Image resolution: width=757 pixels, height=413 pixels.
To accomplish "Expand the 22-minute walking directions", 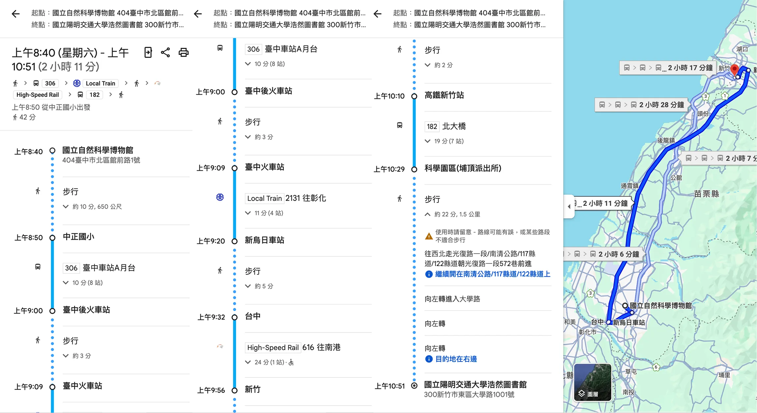I will pos(428,214).
